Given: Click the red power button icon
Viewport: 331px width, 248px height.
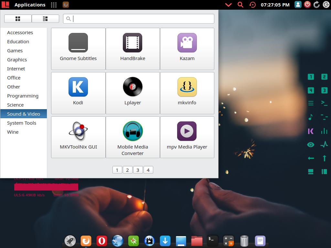Looking at the screenshot, I should [x=307, y=5].
